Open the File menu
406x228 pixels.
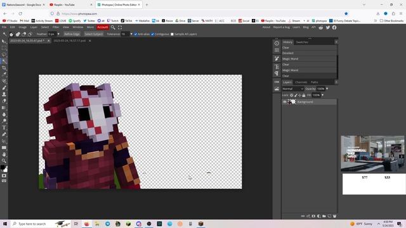(4, 27)
